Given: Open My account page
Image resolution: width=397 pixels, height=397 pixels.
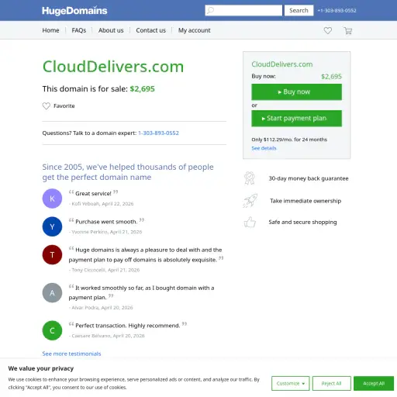Looking at the screenshot, I should 195,30.
